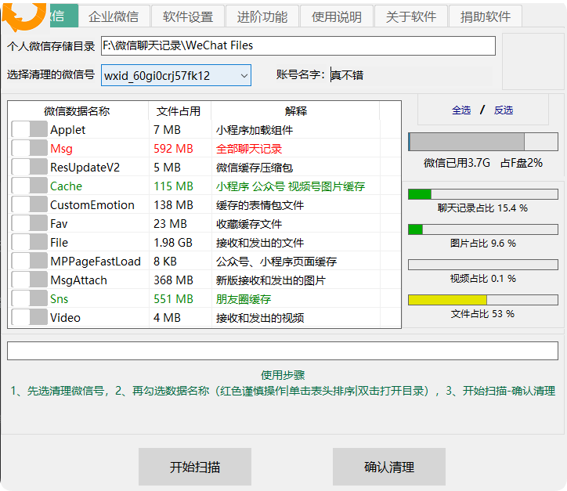Toggle the Sns row switch
This screenshot has height=491, width=567.
[29, 298]
